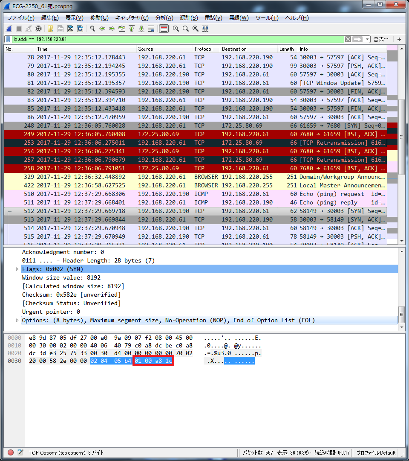Click the zoom in magnifier icon
The image size is (409, 461).
tap(176, 29)
